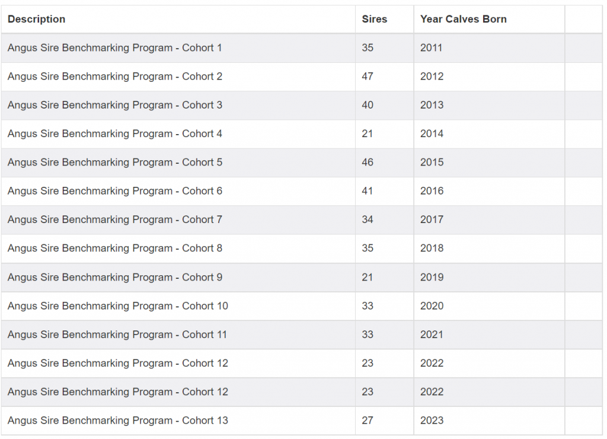Choose the Cohort 5 program row
This screenshot has height=439, width=607.
click(x=114, y=162)
